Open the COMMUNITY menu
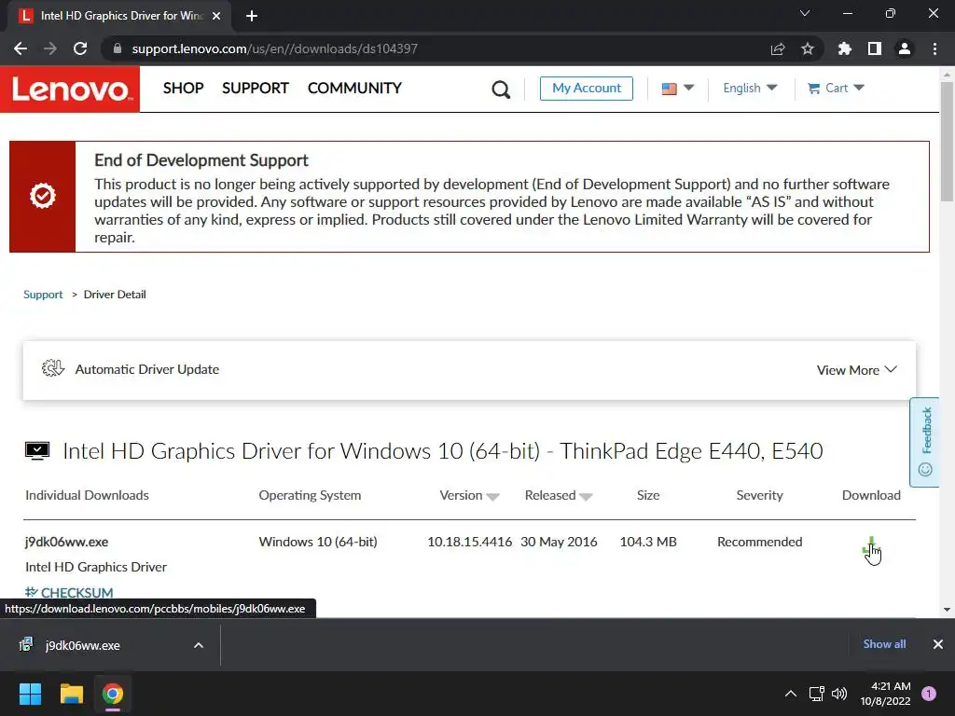The height and width of the screenshot is (716, 955). (x=354, y=89)
